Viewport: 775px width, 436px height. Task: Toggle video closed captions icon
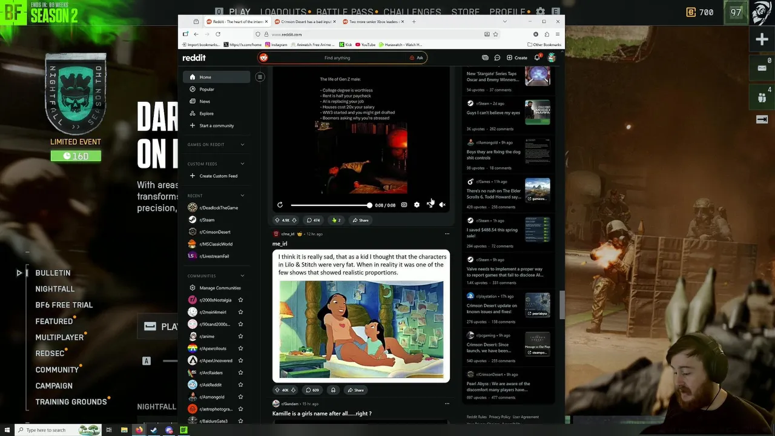click(404, 205)
